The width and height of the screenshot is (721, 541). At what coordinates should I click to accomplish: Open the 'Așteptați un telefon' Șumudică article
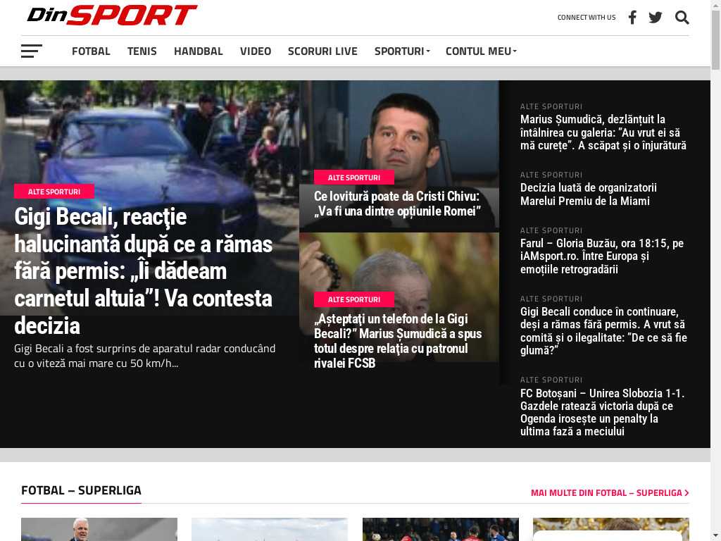398,341
